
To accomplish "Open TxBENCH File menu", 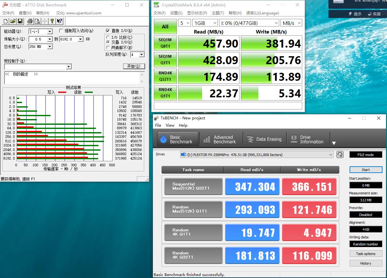I will [x=158, y=125].
